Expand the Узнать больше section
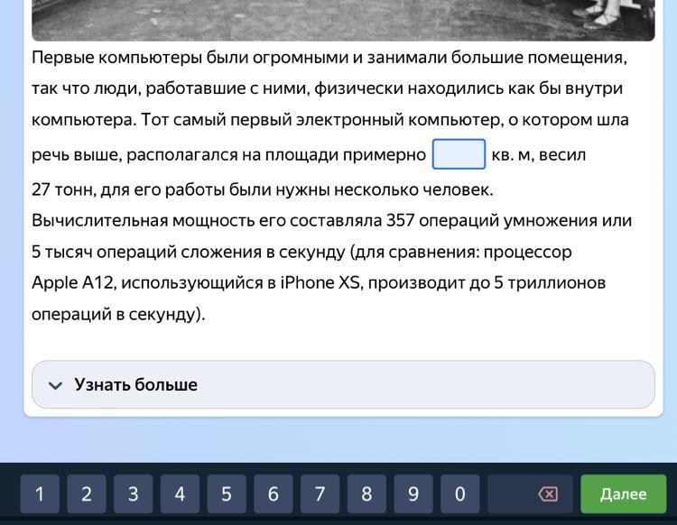The image size is (677, 525). coord(343,385)
